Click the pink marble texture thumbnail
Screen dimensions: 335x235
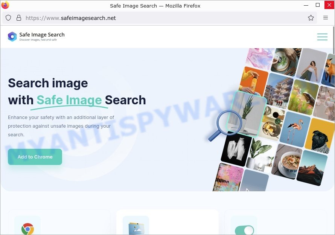(x=260, y=58)
